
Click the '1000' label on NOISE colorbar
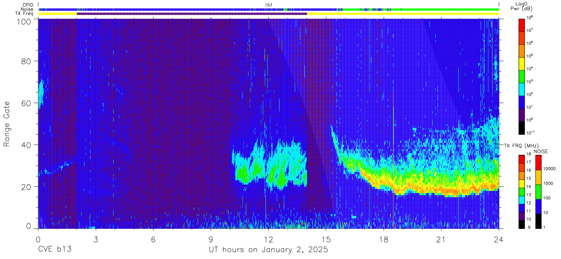[x=548, y=183]
